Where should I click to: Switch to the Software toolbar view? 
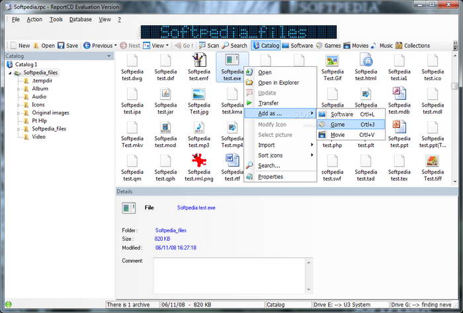click(x=298, y=46)
